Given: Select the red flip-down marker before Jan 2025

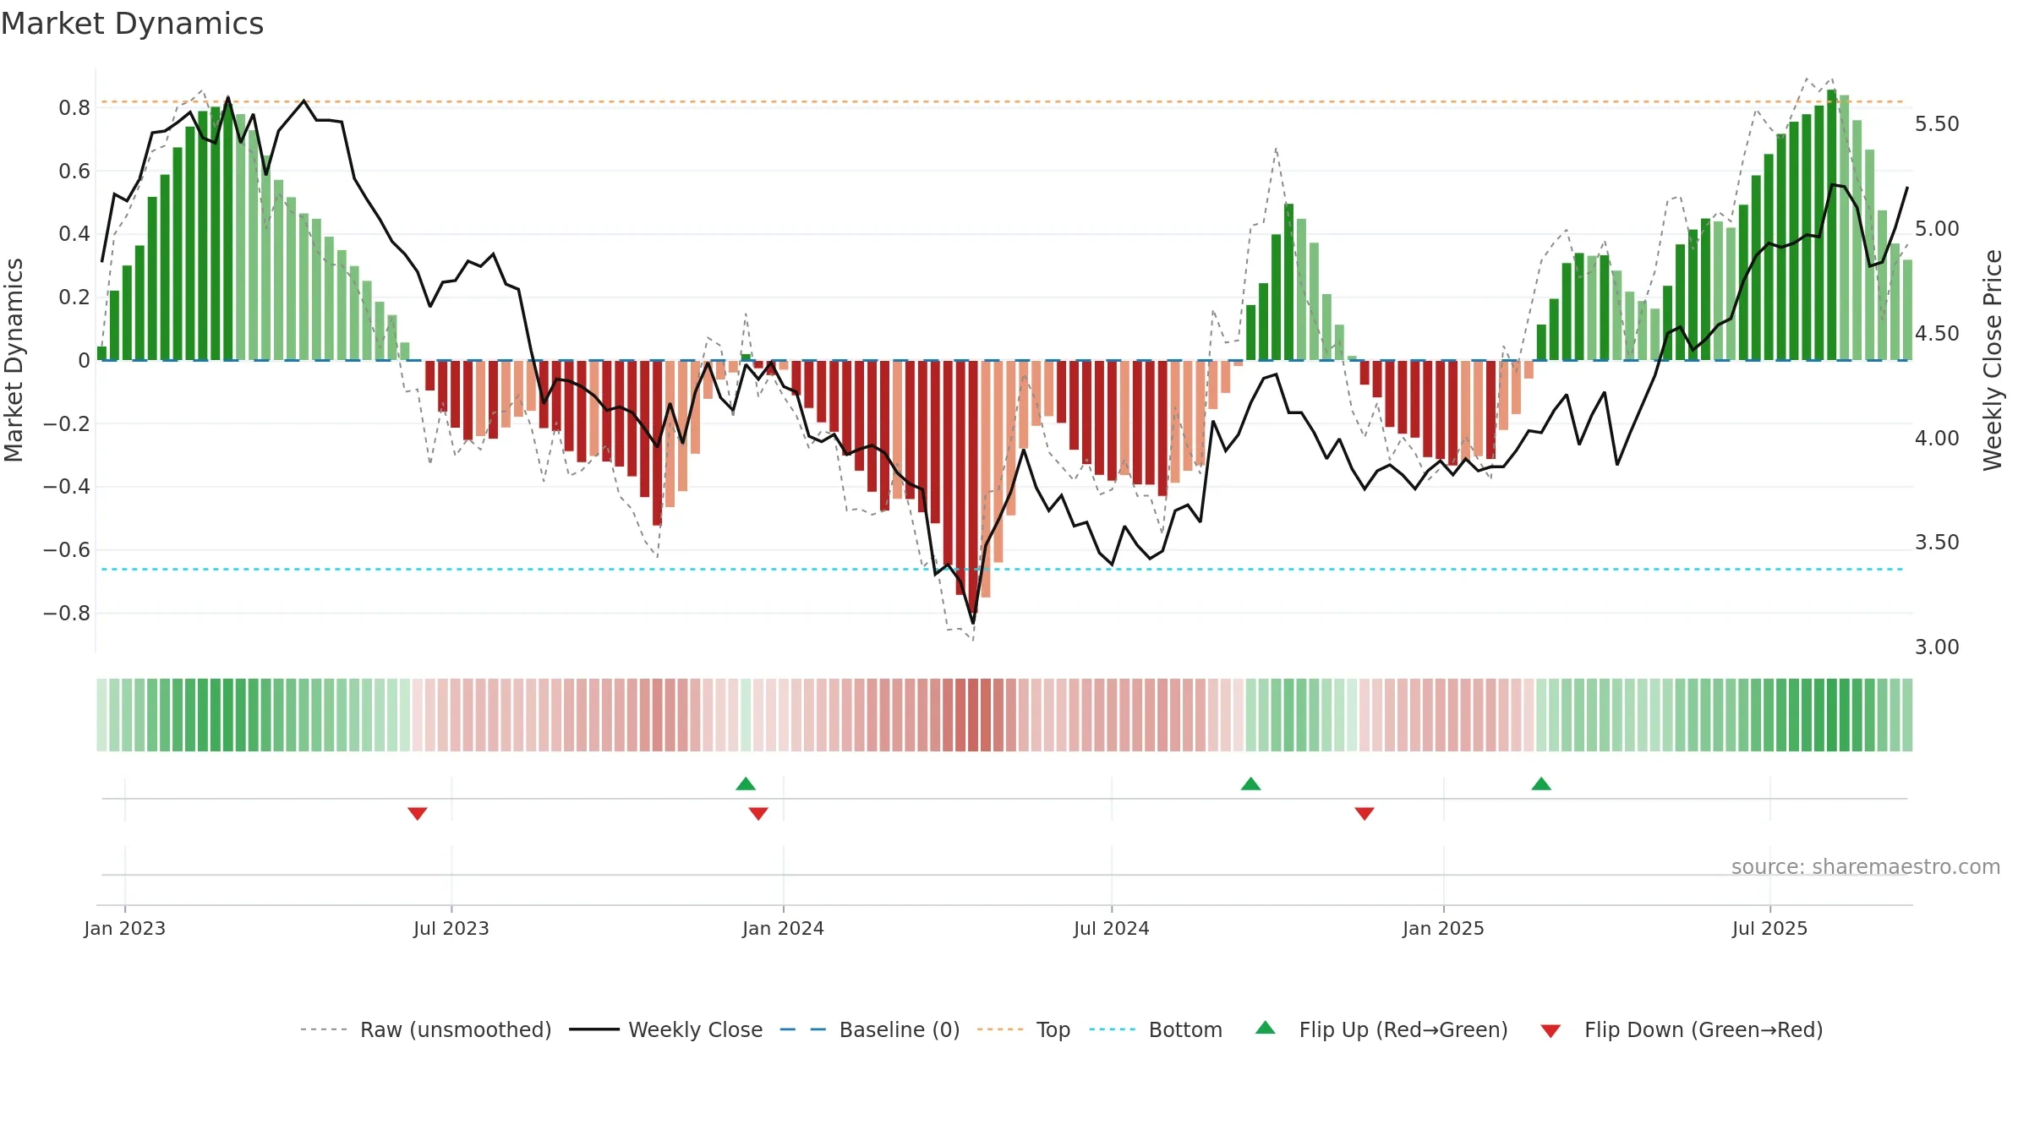Looking at the screenshot, I should point(1365,813).
